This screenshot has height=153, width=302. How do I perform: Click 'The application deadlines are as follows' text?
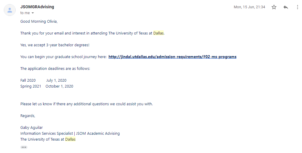click(x=55, y=68)
